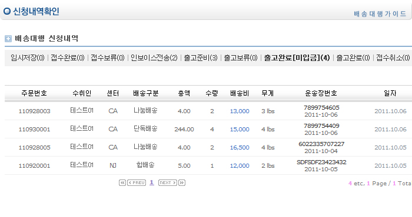This screenshot has height=217, width=412.
Task: Click total amount 244.00 cell
Action: [x=184, y=129]
